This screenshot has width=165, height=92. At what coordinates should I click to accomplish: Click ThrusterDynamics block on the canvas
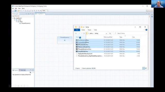(x=65, y=40)
